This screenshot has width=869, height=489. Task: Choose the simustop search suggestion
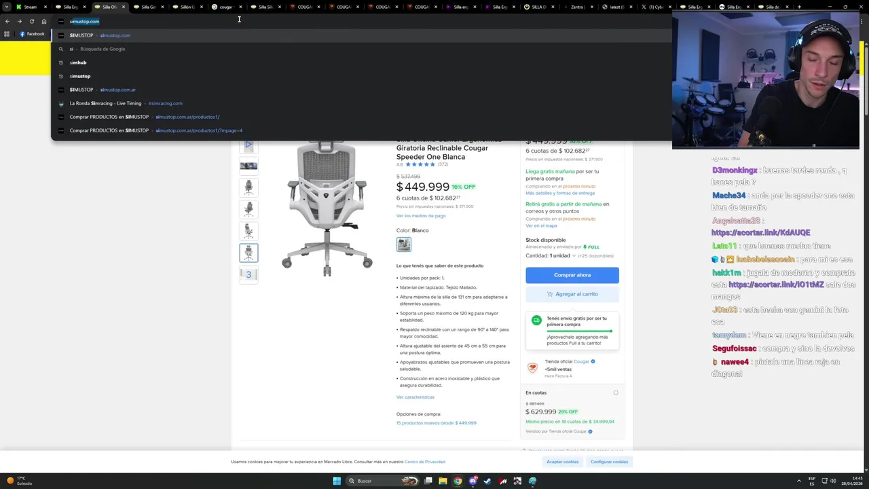(x=361, y=76)
